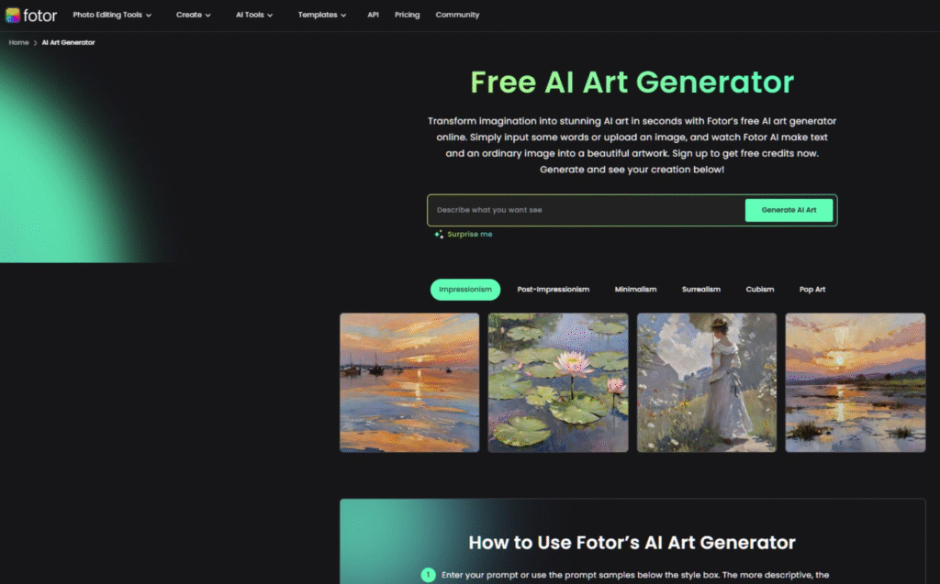Viewport: 940px width, 584px height.
Task: Open the Templates dropdown menu
Action: click(322, 15)
